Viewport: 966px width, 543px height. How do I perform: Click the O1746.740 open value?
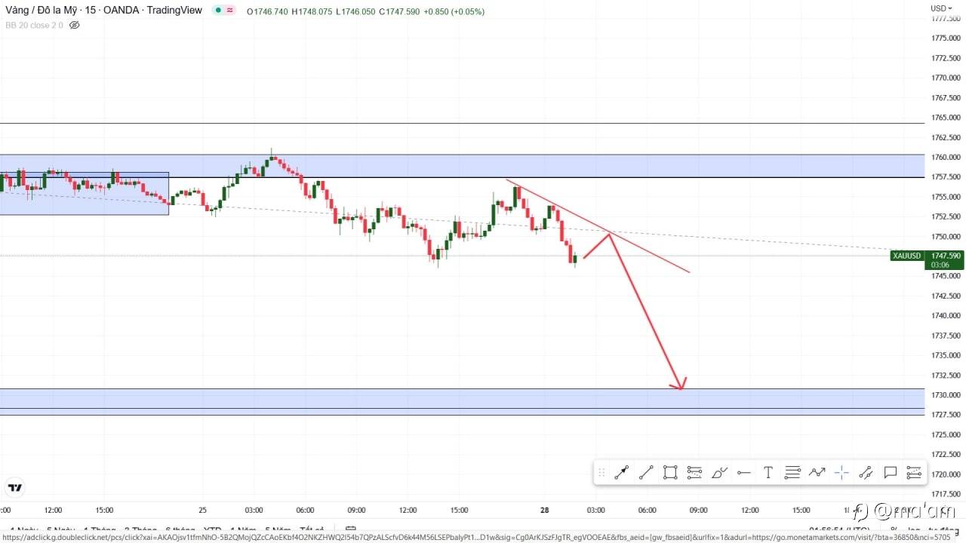266,11
